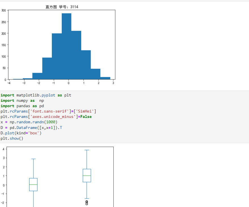
Task: Click the 'box' string in D.plot call
Action: (x=33, y=133)
